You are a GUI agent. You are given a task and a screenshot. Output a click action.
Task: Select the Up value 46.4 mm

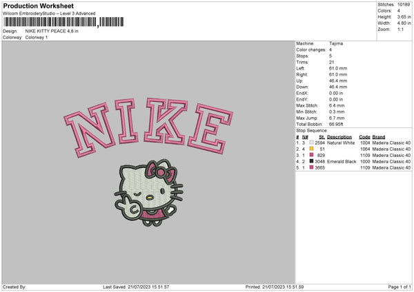tap(338, 81)
